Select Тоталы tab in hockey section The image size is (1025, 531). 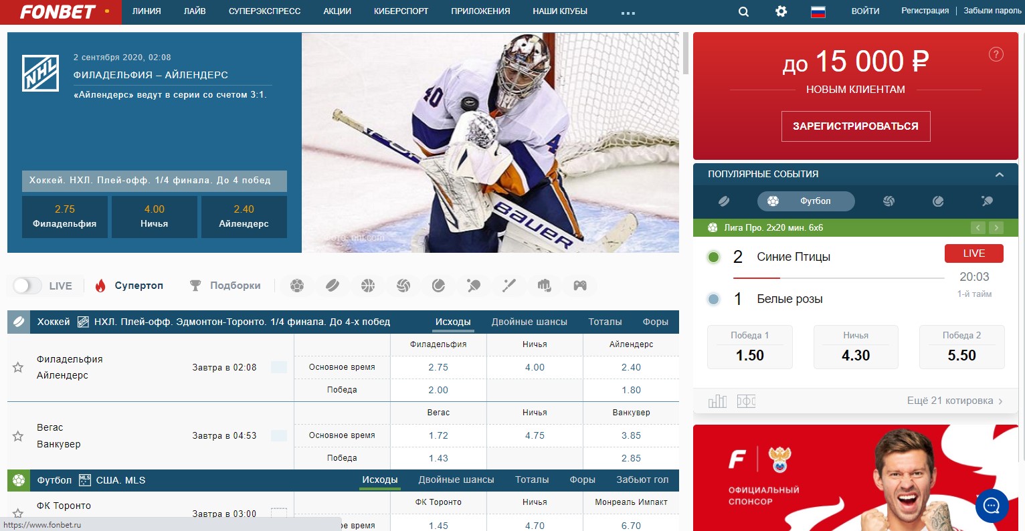pos(605,322)
